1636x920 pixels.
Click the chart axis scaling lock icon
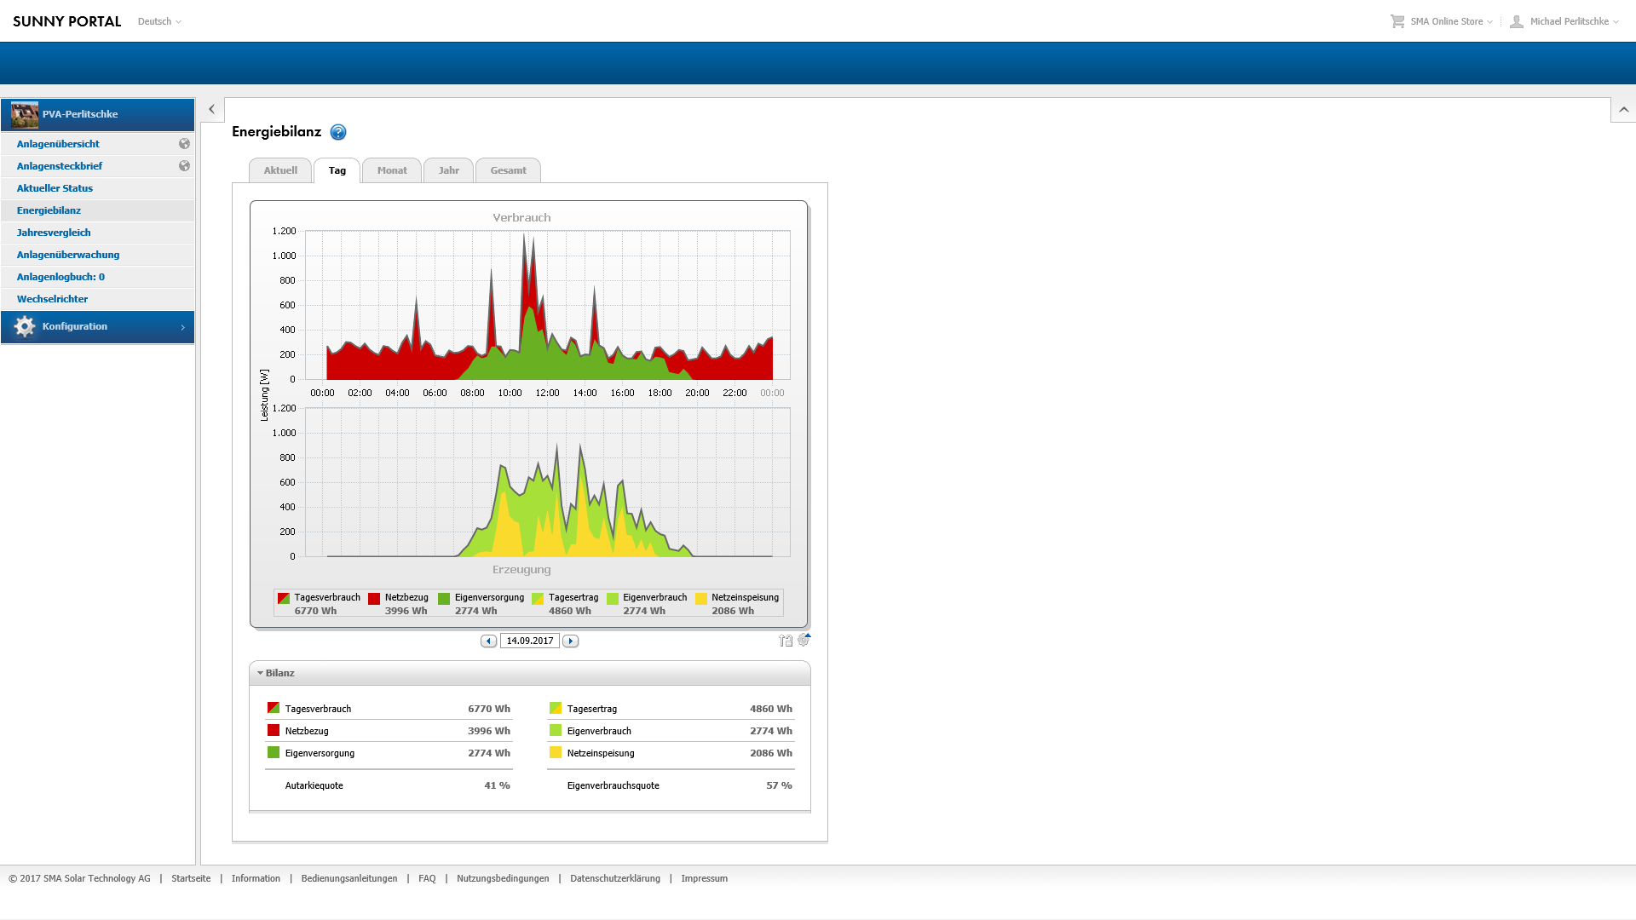coord(785,641)
